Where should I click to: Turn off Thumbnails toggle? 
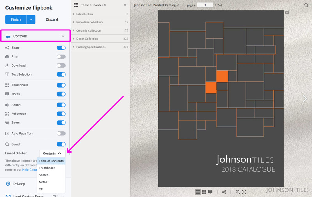[x=61, y=85]
